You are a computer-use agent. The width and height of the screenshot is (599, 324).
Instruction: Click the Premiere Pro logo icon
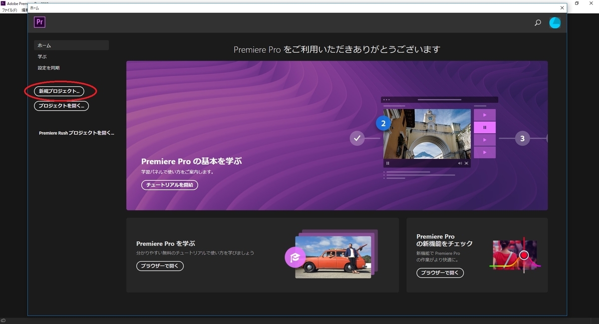pos(40,22)
